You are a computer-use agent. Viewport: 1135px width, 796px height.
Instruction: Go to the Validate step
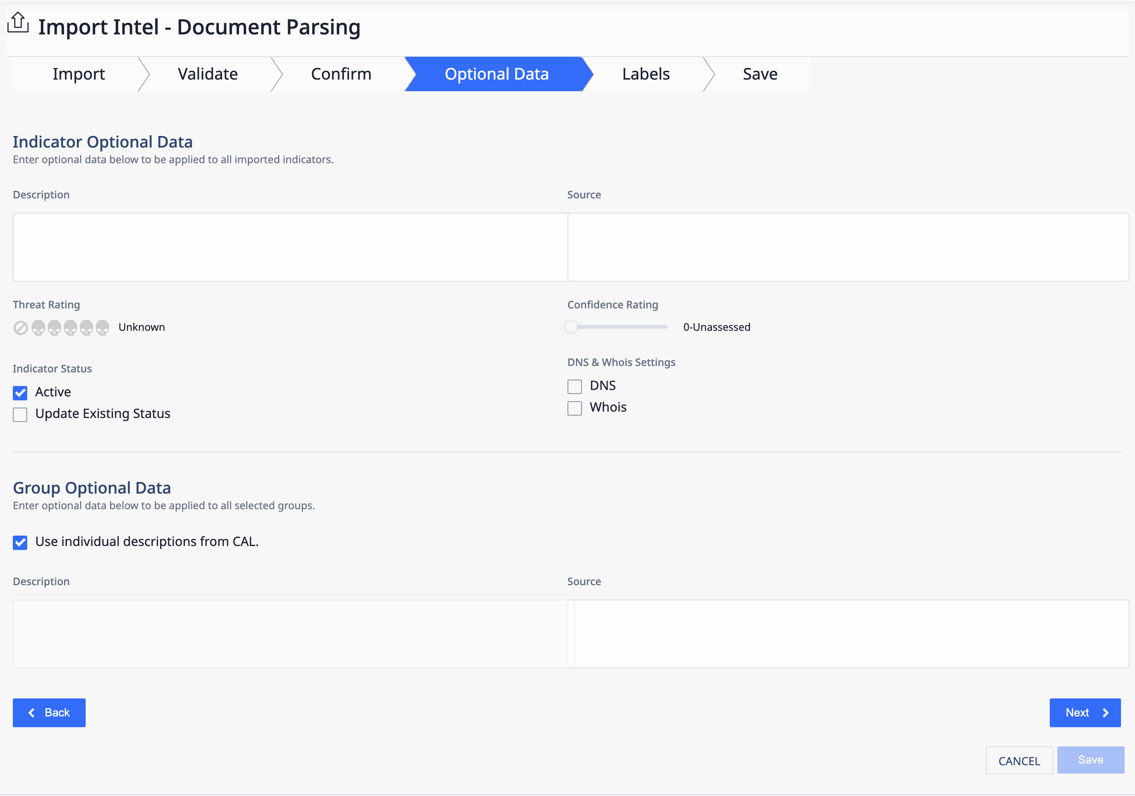208,74
